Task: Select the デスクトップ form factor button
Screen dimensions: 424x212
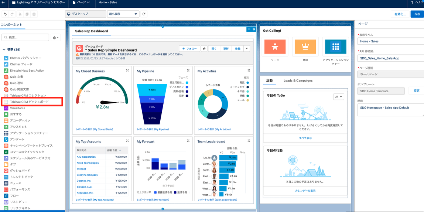Action: tap(86, 14)
